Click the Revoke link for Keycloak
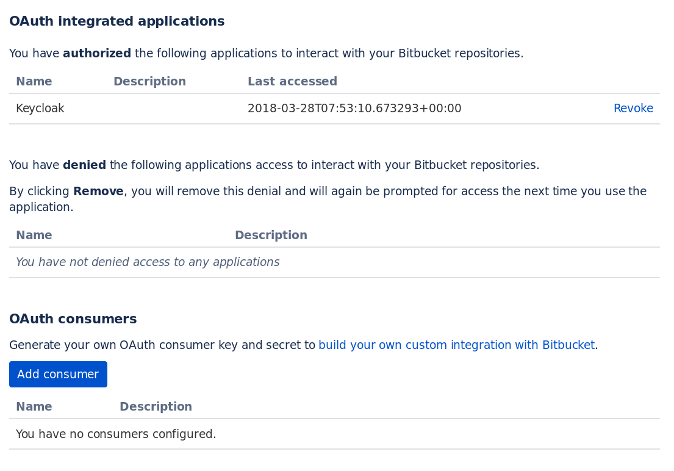 [x=633, y=108]
